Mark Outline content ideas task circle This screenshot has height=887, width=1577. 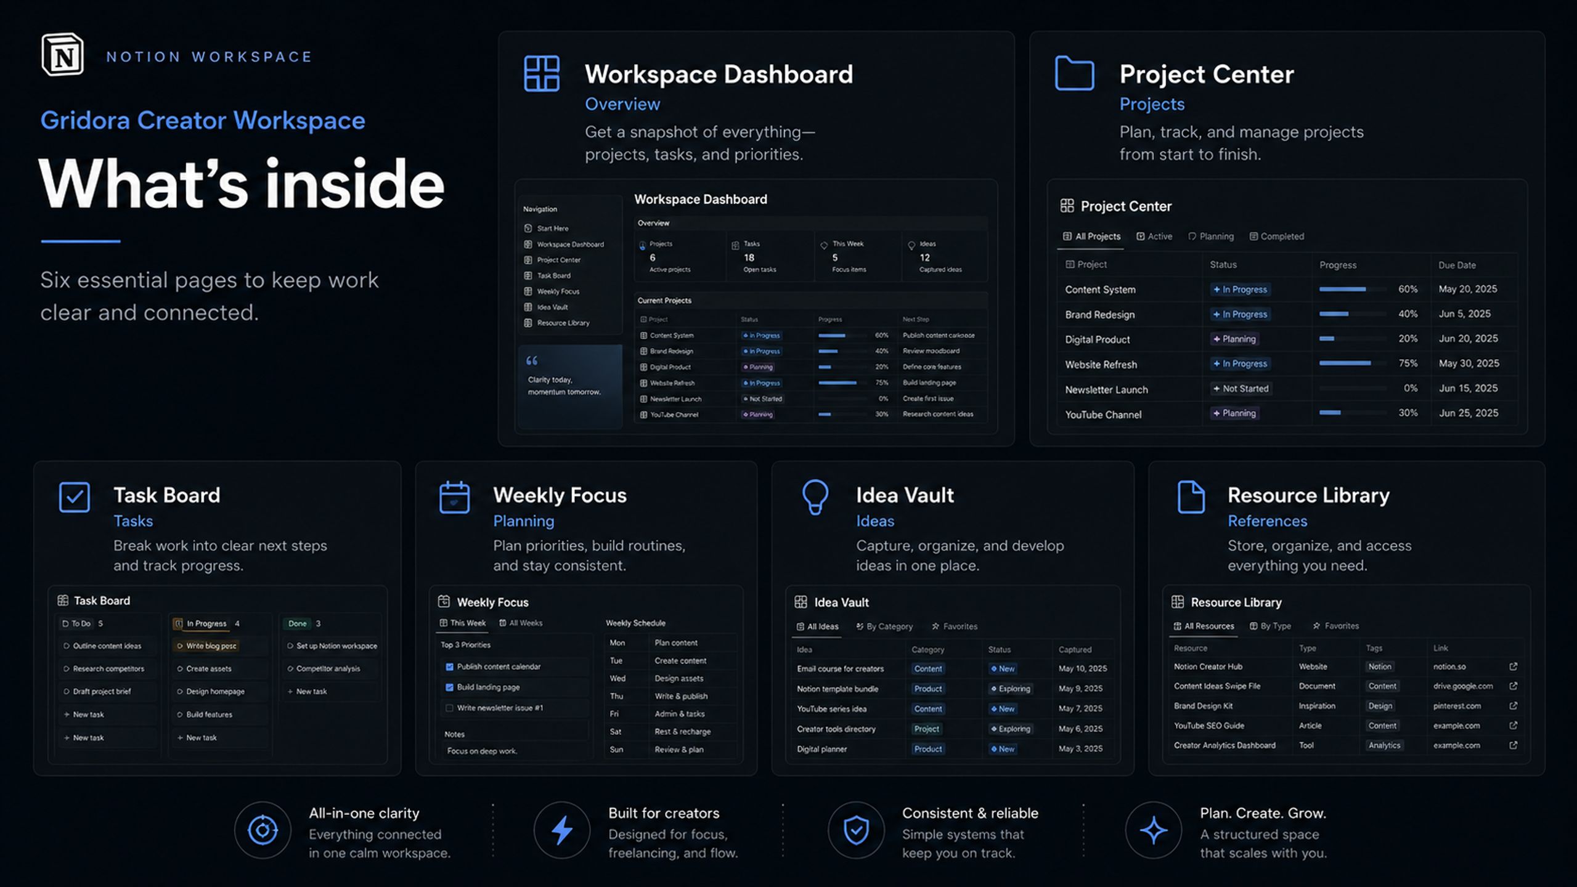[x=66, y=646]
